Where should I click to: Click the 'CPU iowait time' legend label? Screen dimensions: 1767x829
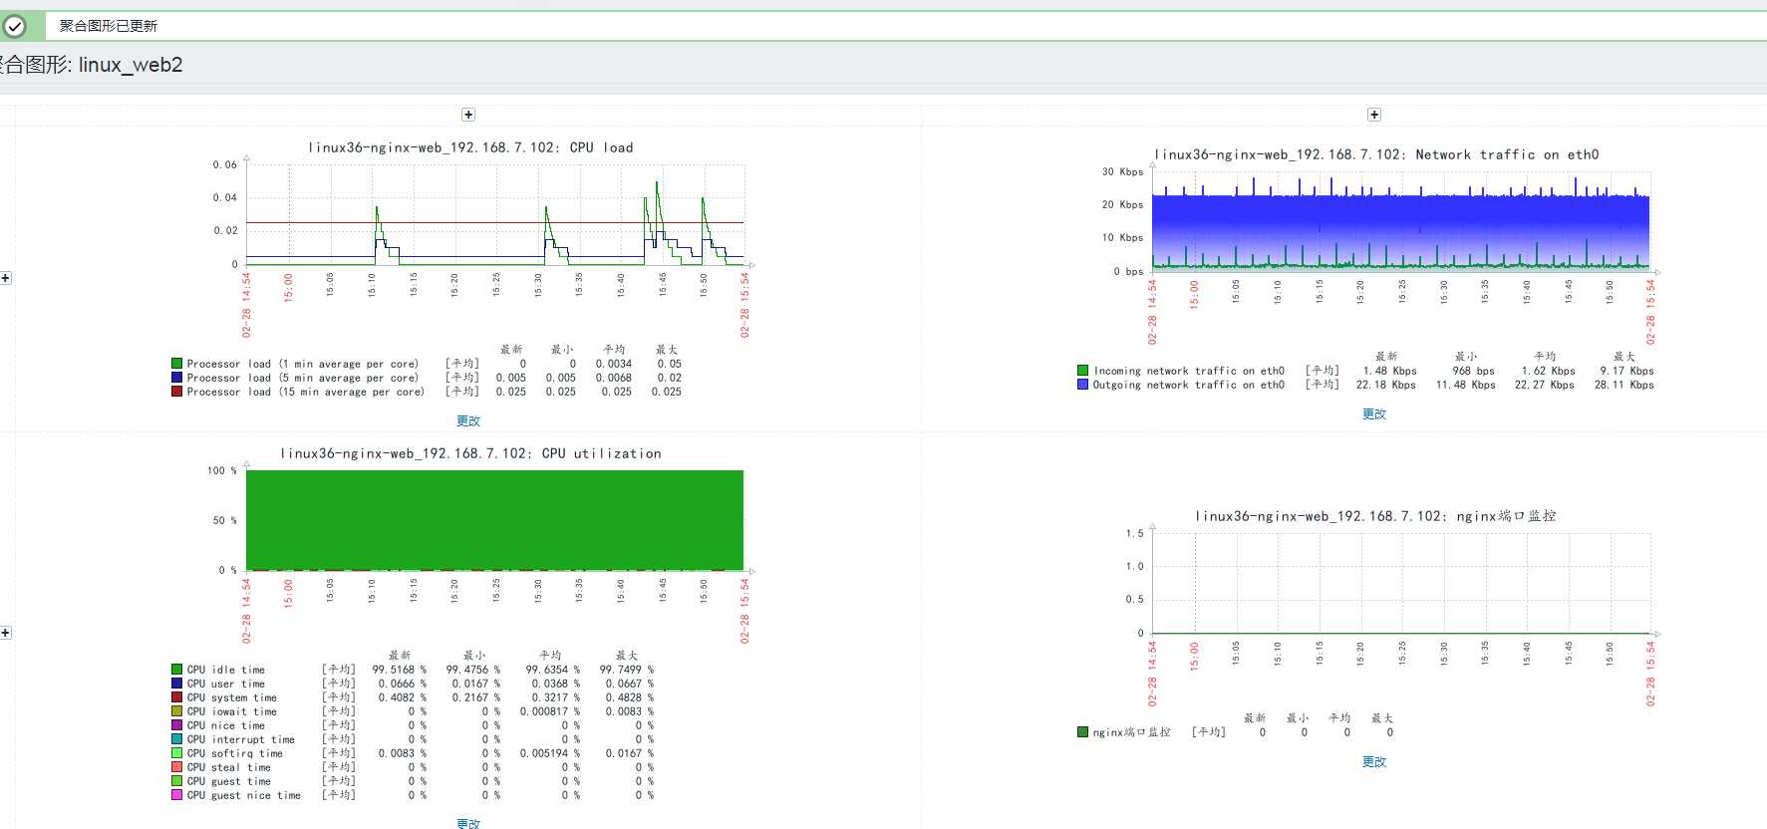232,711
